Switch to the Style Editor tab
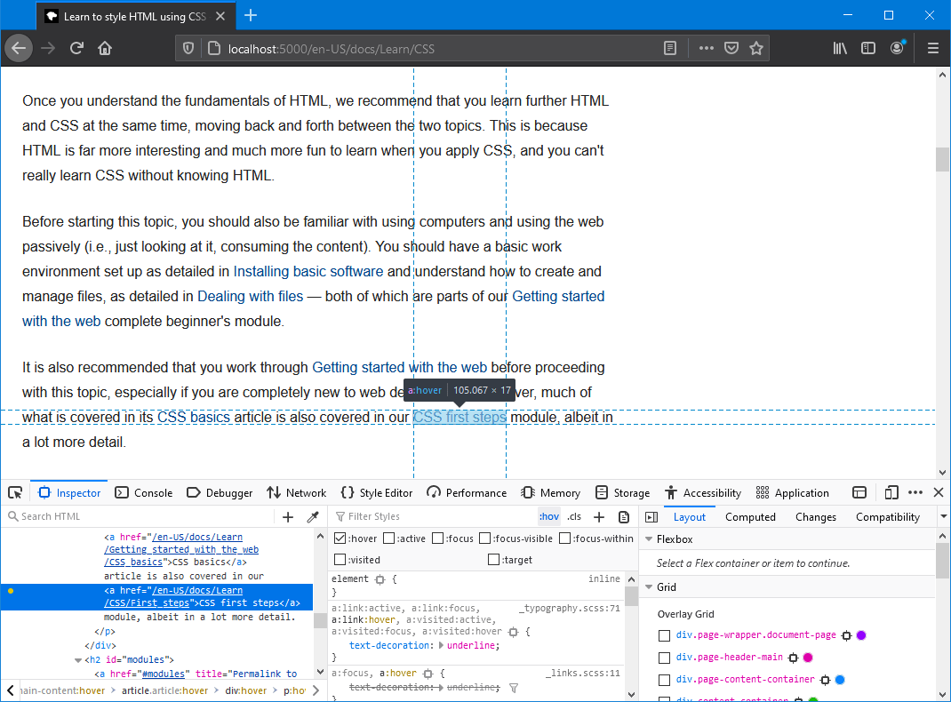This screenshot has height=702, width=951. [x=377, y=493]
